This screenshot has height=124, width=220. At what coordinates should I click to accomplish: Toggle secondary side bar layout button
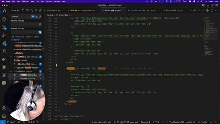212,5
